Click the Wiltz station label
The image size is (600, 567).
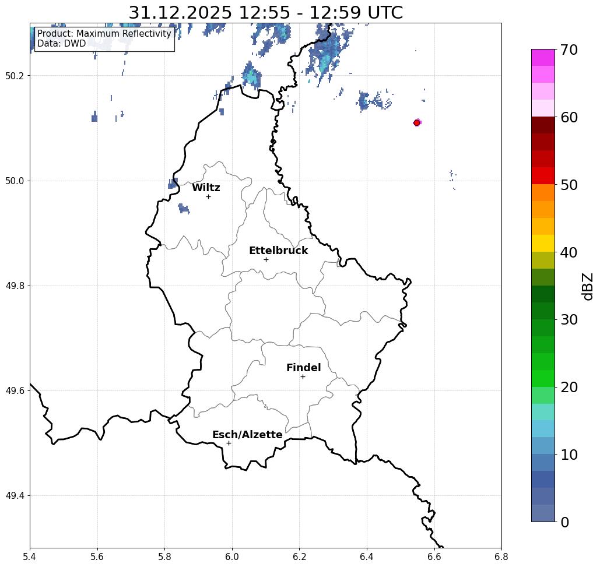pos(206,187)
